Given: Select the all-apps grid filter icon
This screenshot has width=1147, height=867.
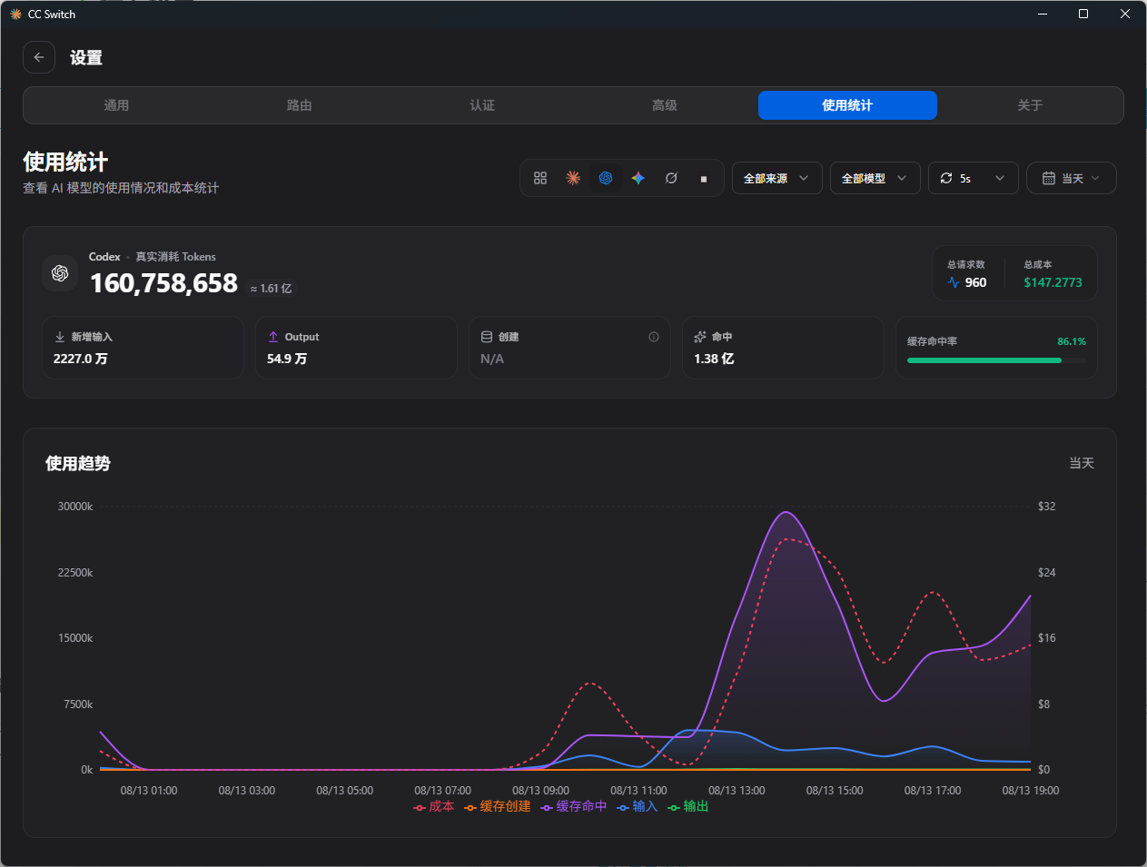Looking at the screenshot, I should point(540,178).
